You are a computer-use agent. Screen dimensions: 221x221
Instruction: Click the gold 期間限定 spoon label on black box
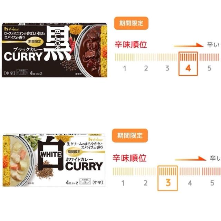pos(35,41)
